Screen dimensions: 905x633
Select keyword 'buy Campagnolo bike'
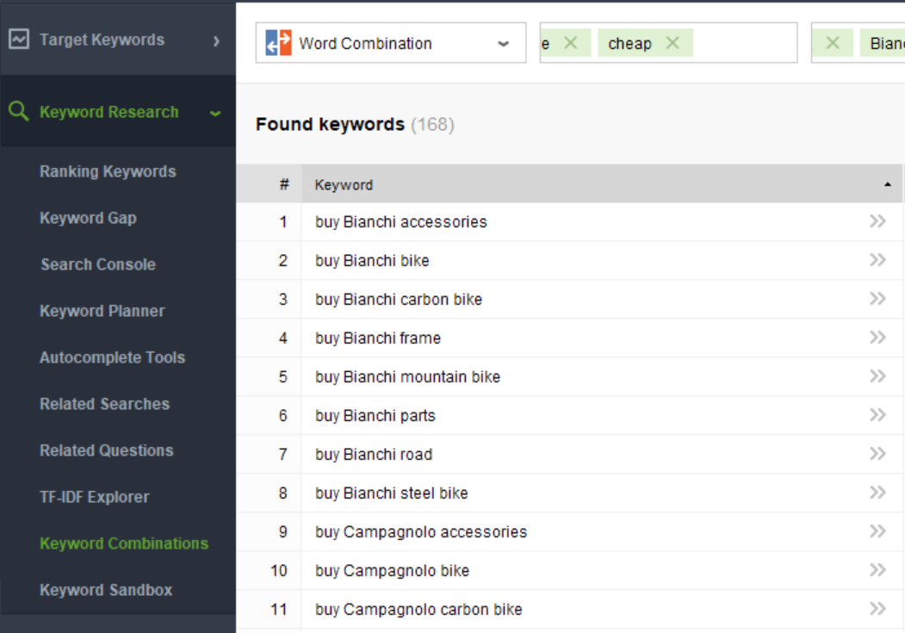point(393,571)
